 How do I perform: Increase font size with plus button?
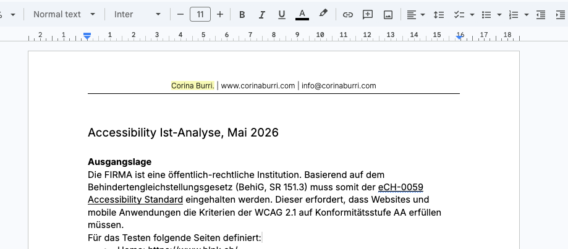point(220,14)
